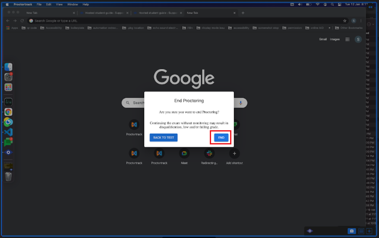
Task: Open the Google account avatar S on the page
Action: pyautogui.click(x=358, y=39)
